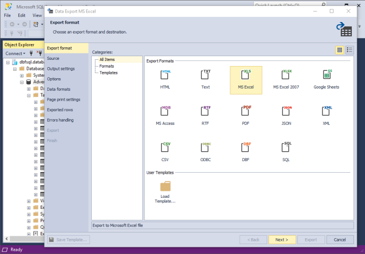
Task: Click the disconnect icon in Object Explorer
Action: [39, 54]
